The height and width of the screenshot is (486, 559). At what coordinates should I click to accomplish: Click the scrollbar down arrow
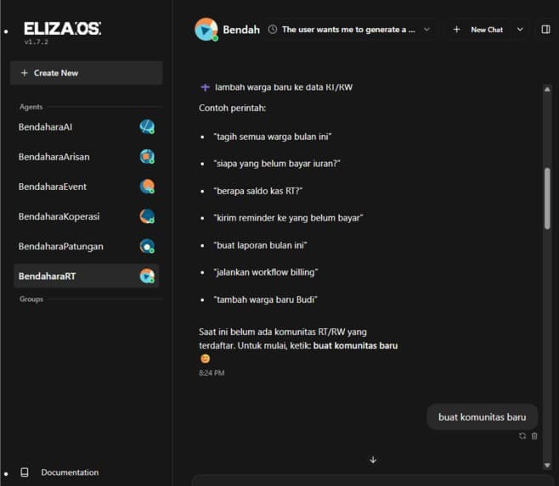tap(547, 466)
